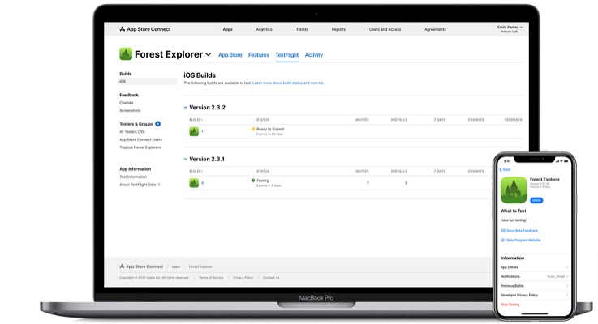Tap the Previous Builds chevron on iPhone
Screen dimensions: 598x324
click(567, 286)
